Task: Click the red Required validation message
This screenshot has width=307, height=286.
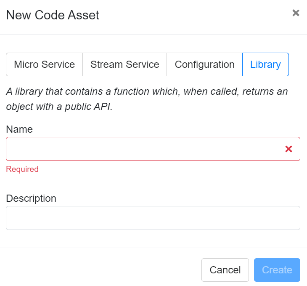Action: coord(22,169)
